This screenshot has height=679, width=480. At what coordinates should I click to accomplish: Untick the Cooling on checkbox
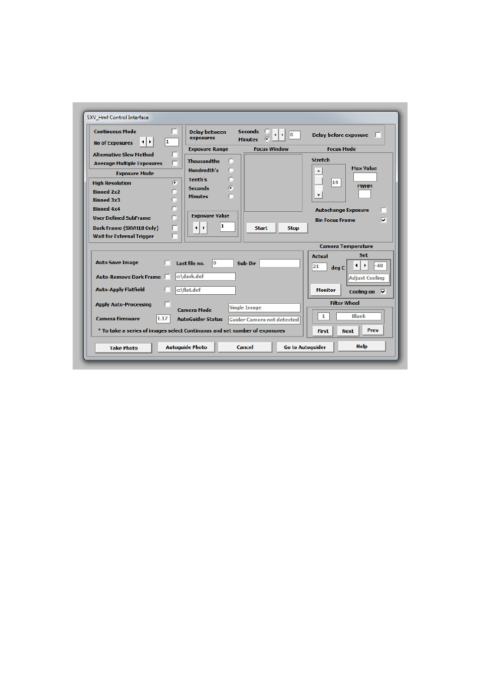[x=383, y=292]
